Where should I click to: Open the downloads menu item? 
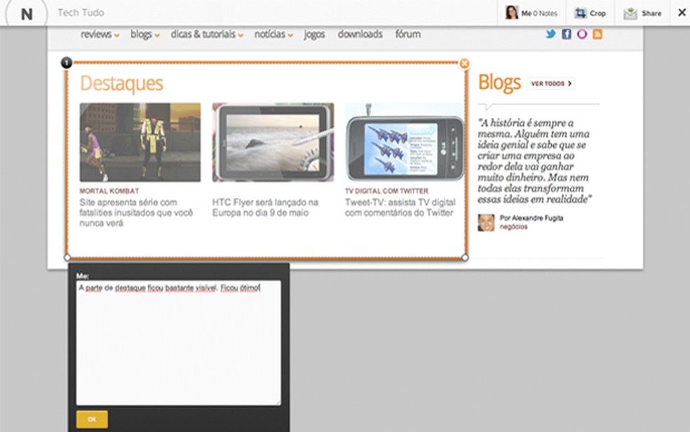360,34
